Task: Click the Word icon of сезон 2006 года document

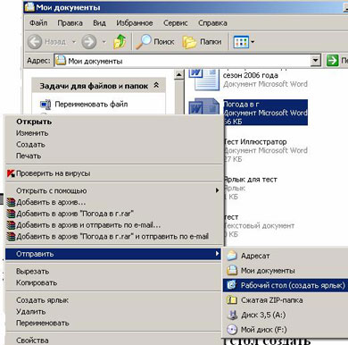Action: point(203,79)
